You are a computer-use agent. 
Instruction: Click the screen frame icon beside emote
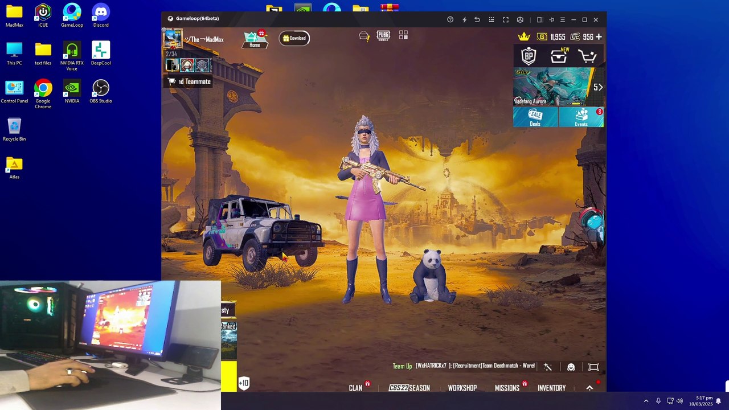coord(593,367)
